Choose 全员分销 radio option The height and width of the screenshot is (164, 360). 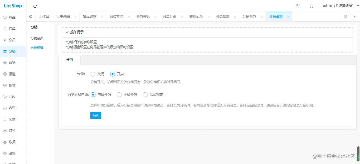click(127, 94)
